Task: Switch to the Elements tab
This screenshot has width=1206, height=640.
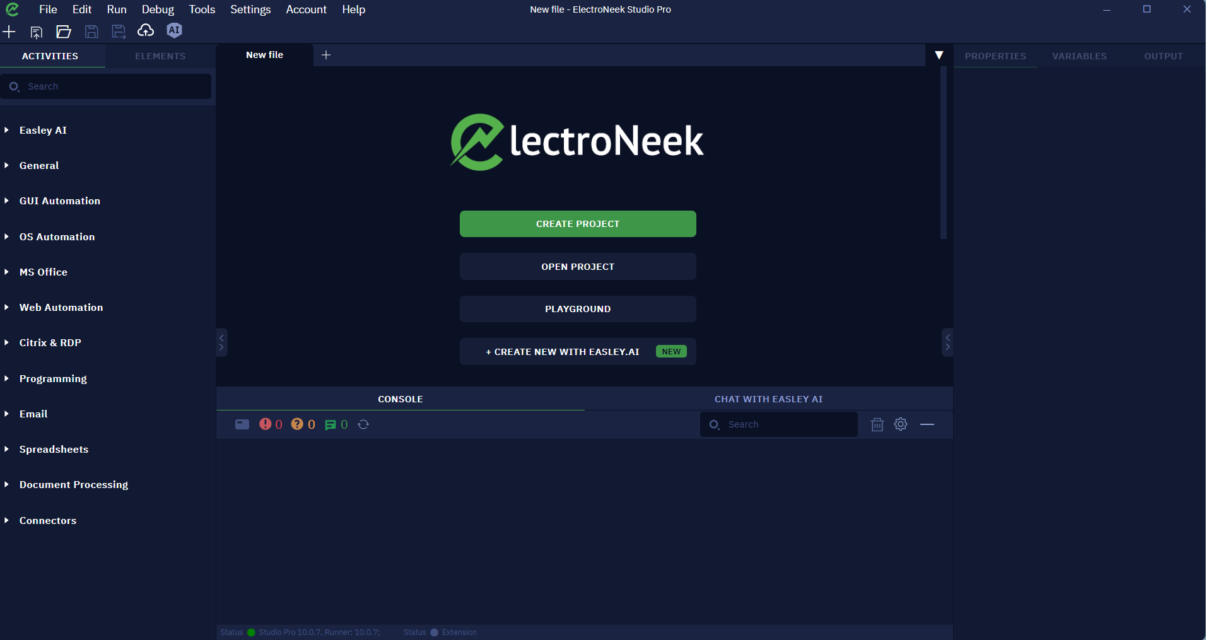Action: 160,56
